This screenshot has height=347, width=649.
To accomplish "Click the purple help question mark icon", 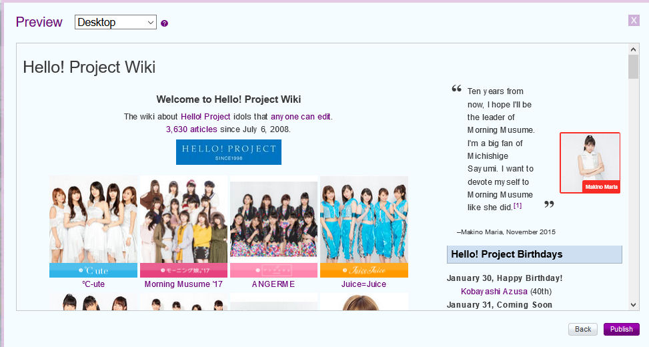I will [164, 23].
